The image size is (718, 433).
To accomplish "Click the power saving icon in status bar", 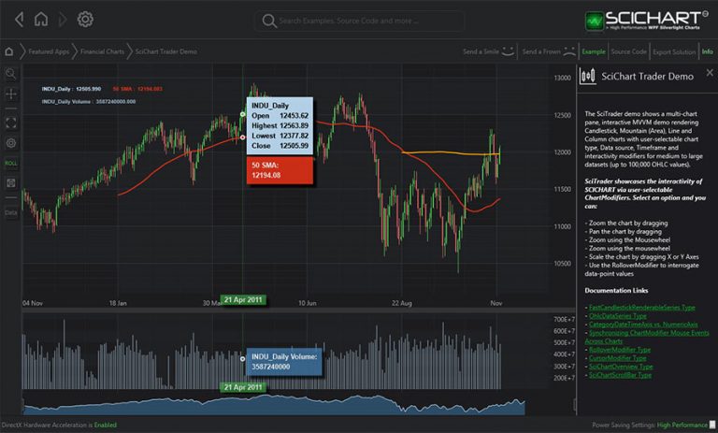I will (712, 426).
